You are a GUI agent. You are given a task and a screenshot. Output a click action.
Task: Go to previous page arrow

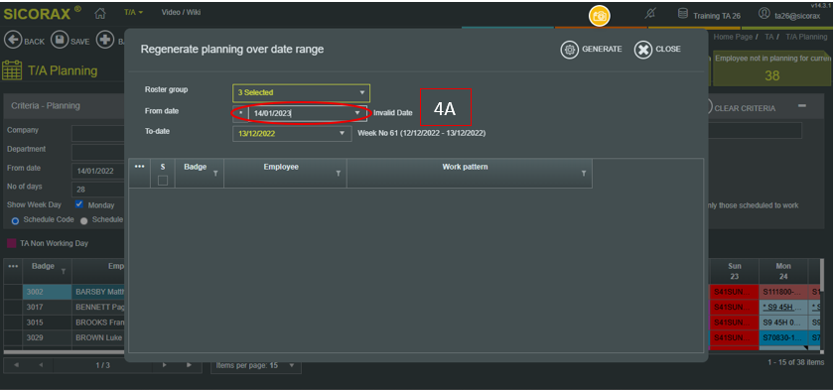41,365
